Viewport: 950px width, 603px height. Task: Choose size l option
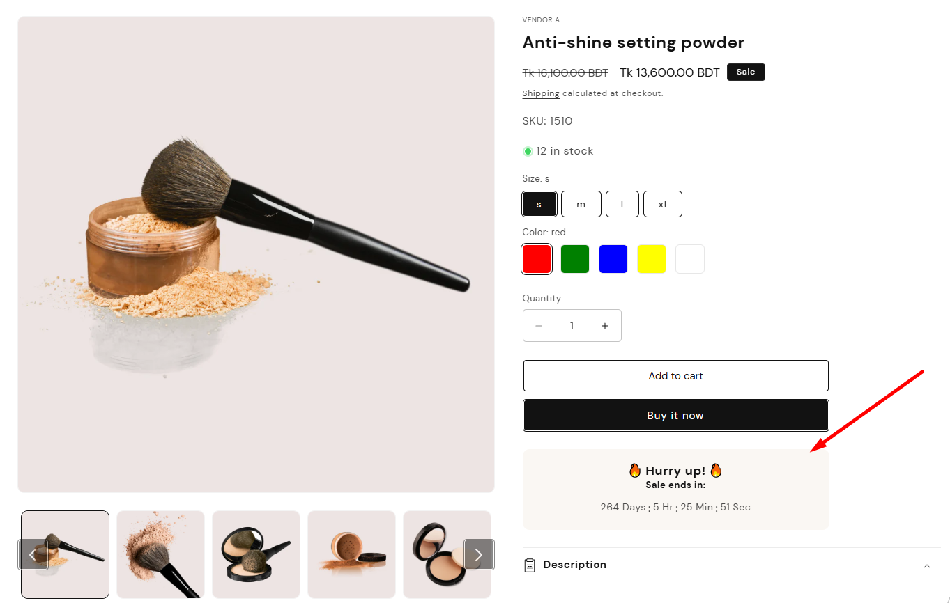(622, 204)
